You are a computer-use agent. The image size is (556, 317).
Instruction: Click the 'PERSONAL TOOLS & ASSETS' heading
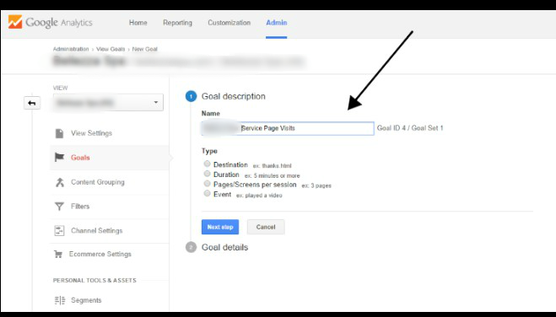coord(94,280)
